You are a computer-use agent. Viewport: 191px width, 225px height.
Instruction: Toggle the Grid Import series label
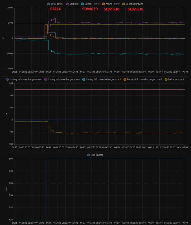coord(97,155)
